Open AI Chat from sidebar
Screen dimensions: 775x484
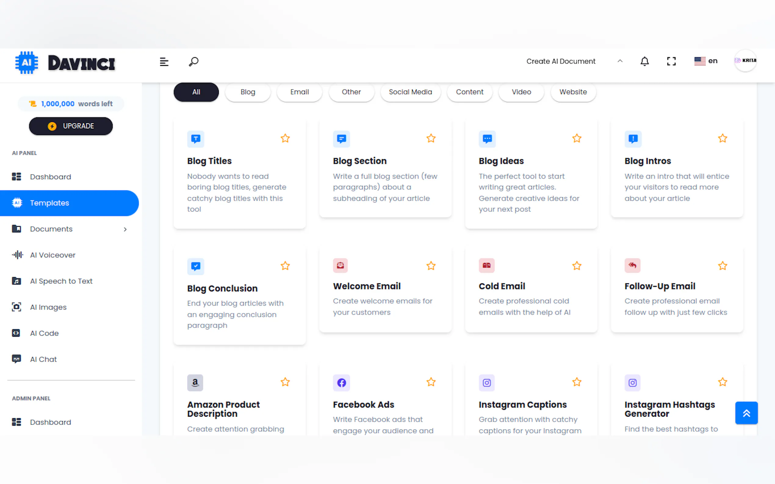tap(43, 359)
